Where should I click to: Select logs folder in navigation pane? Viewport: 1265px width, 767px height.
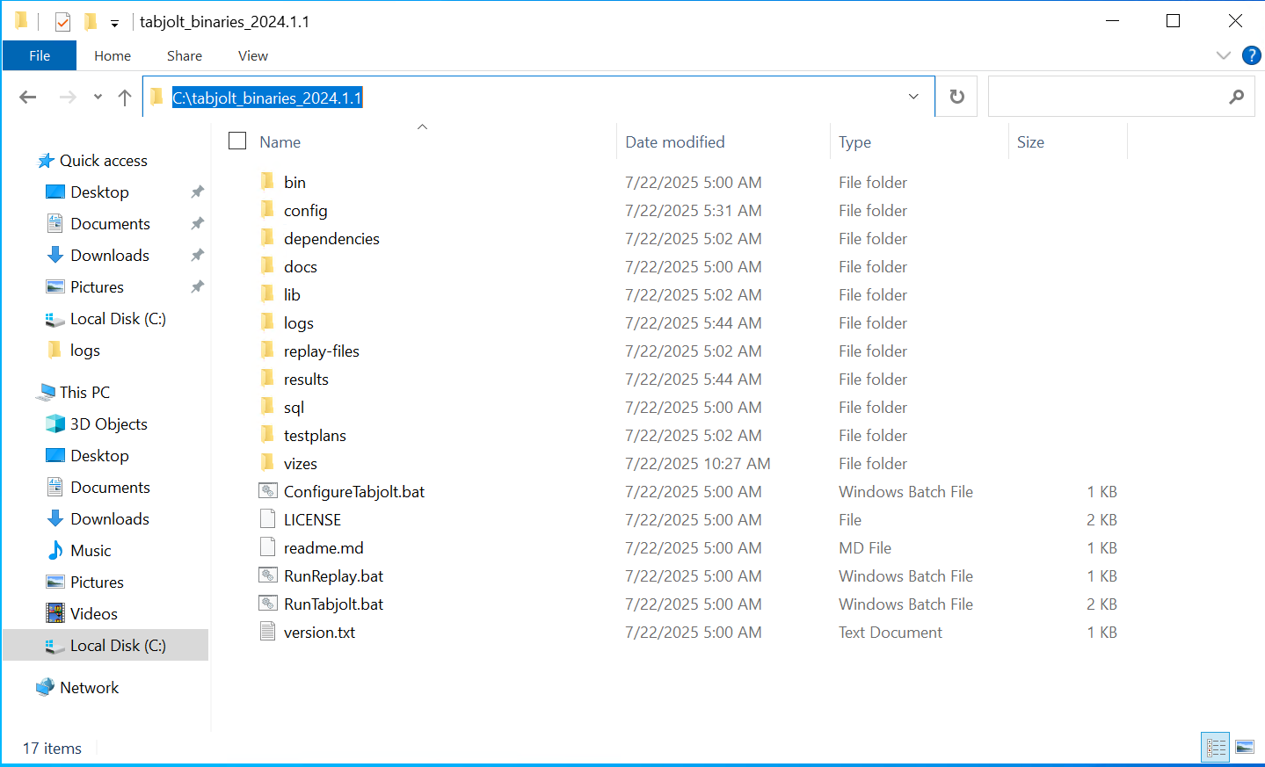pyautogui.click(x=85, y=351)
